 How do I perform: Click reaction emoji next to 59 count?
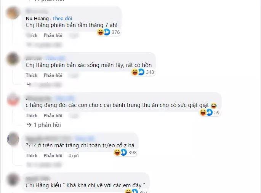click(206, 112)
